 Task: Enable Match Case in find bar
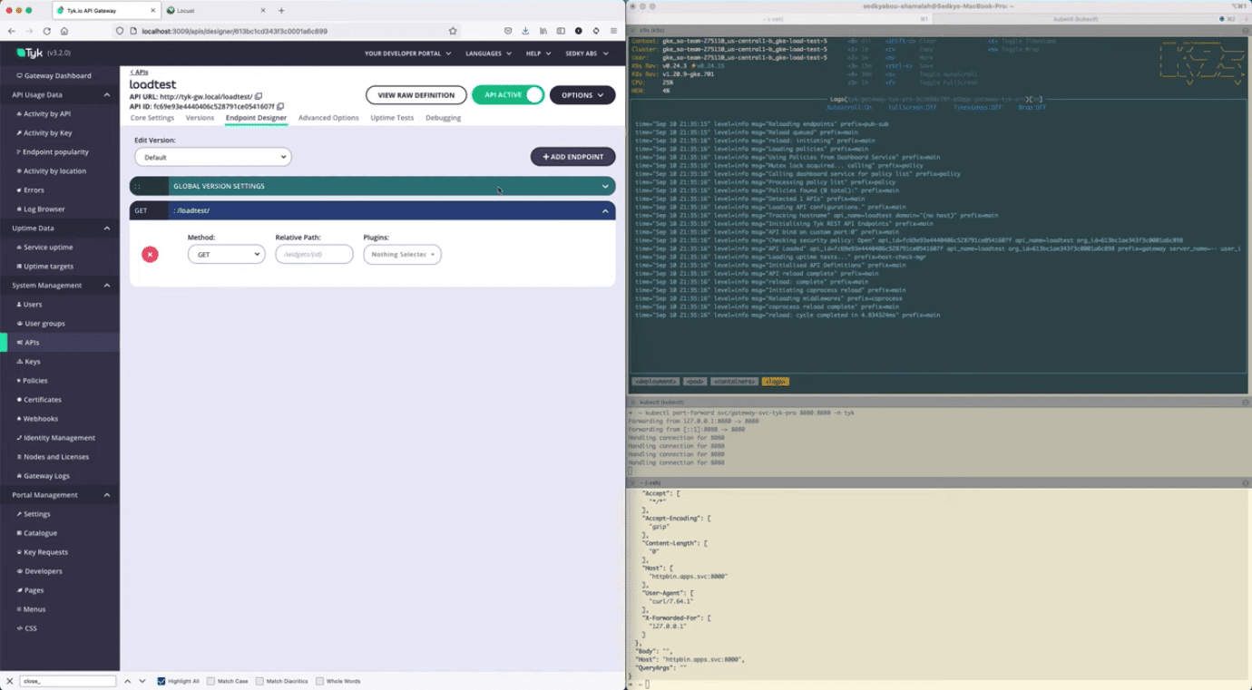(210, 681)
